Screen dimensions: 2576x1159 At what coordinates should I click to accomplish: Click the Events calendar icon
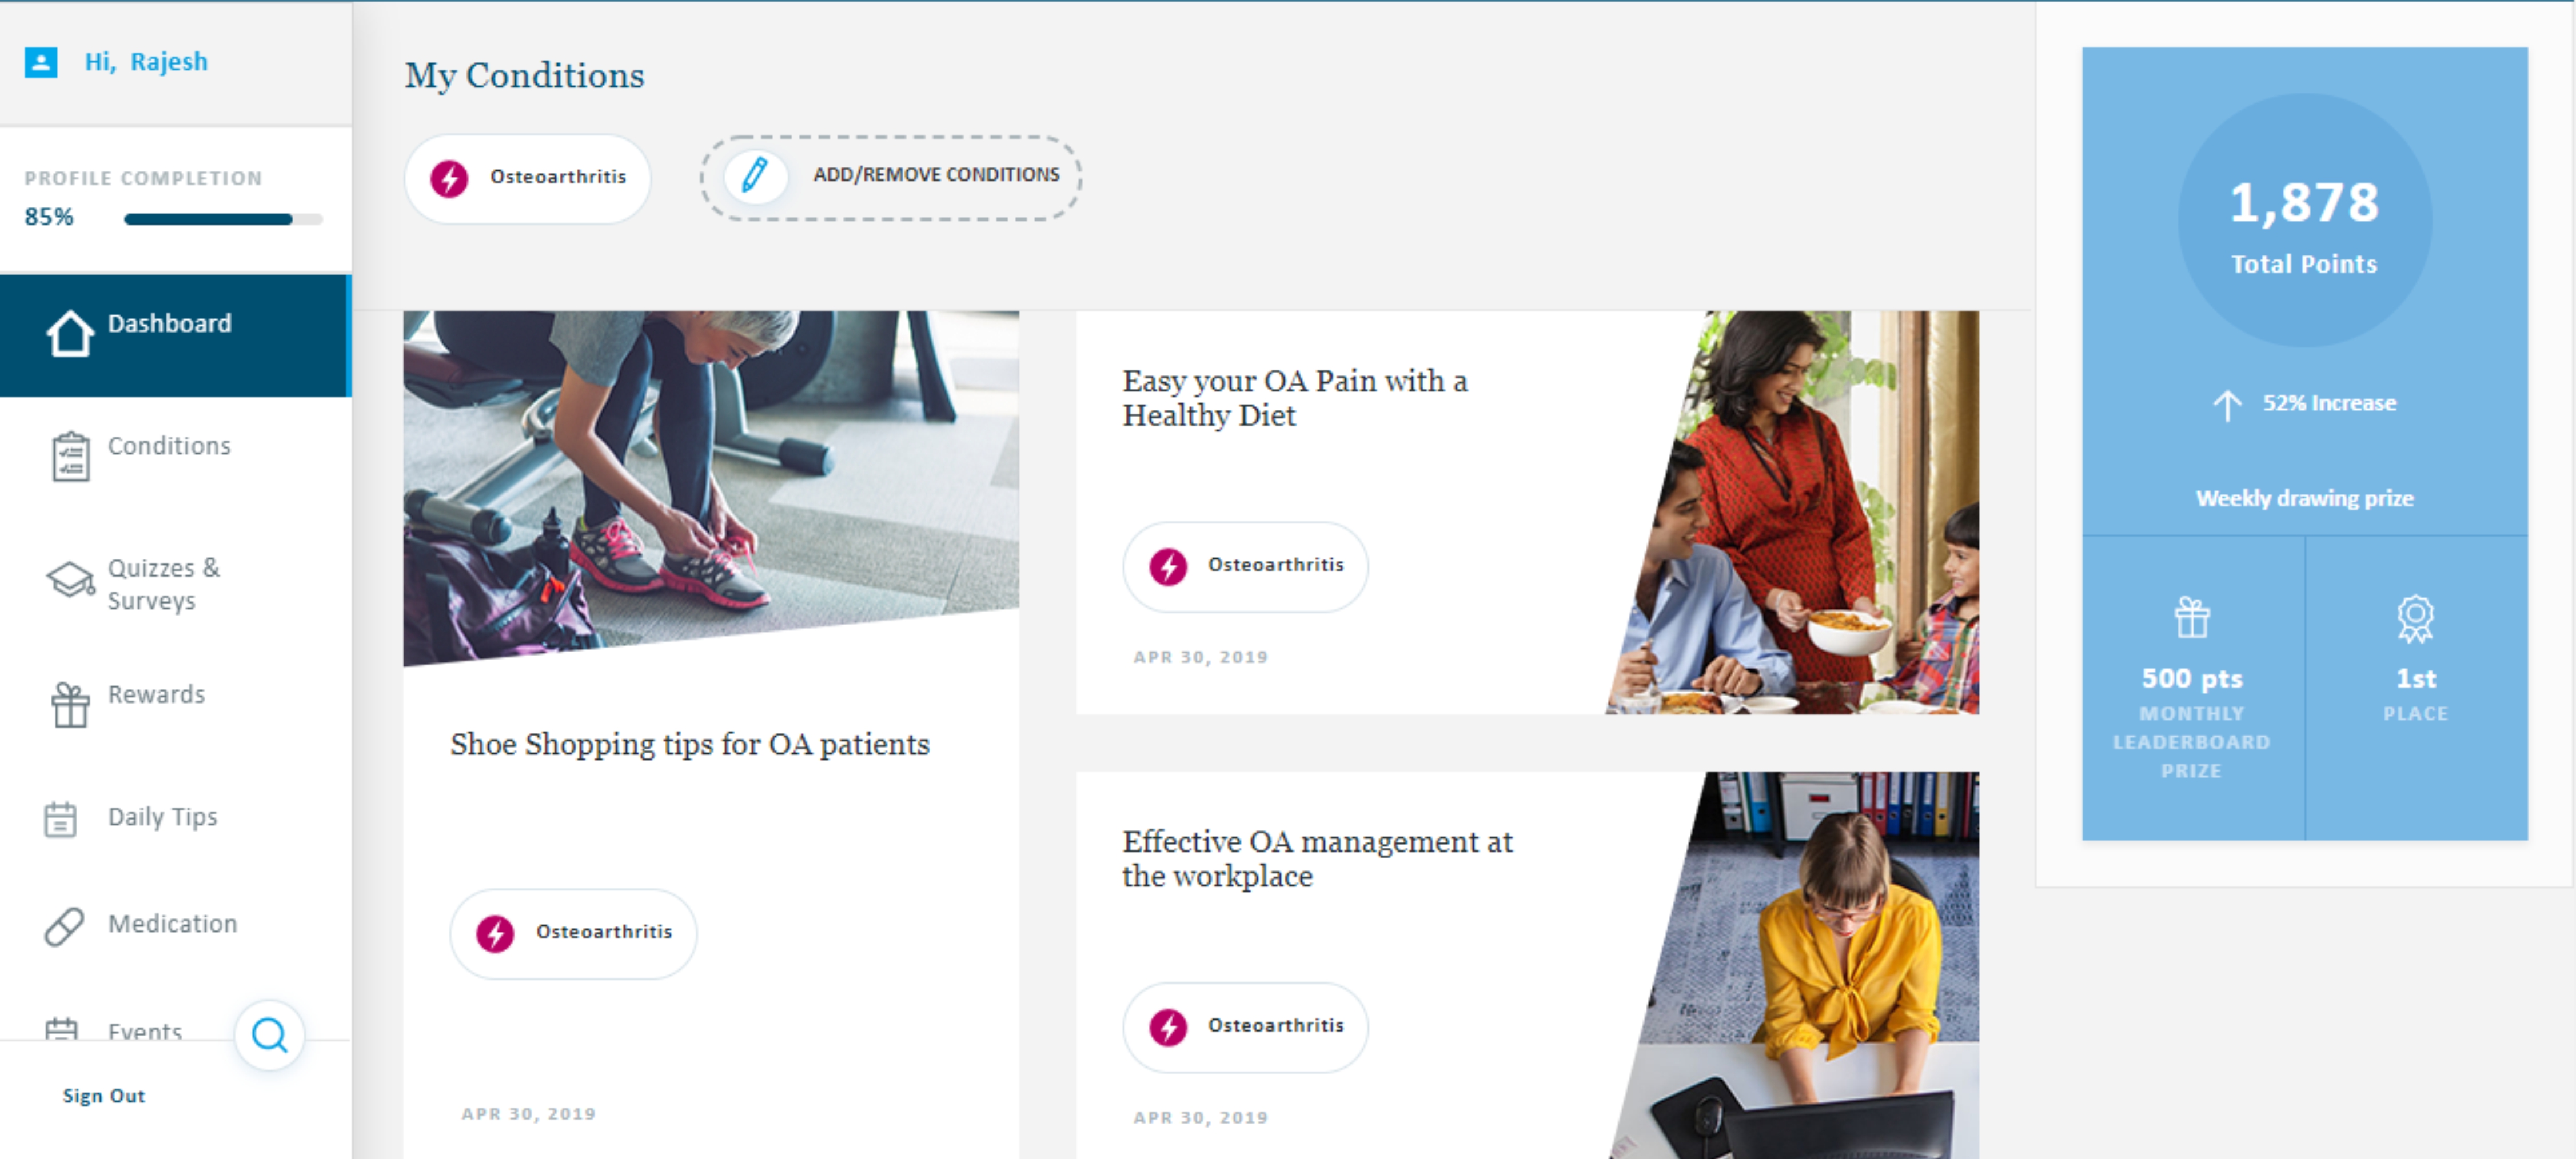pyautogui.click(x=61, y=1029)
